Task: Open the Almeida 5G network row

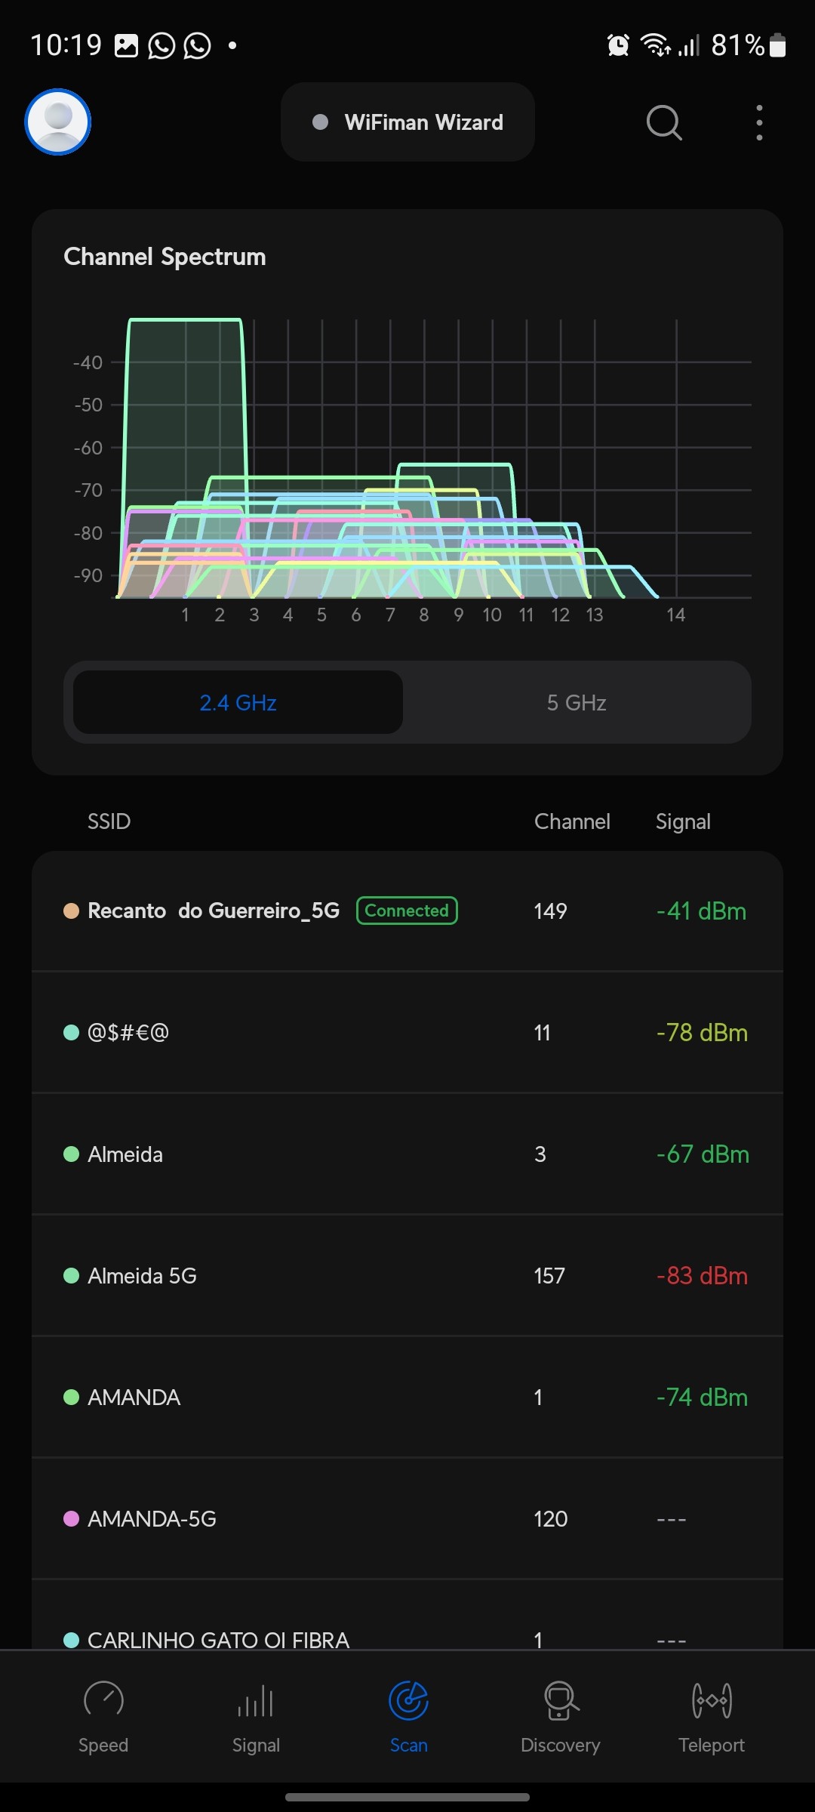Action: click(142, 1276)
